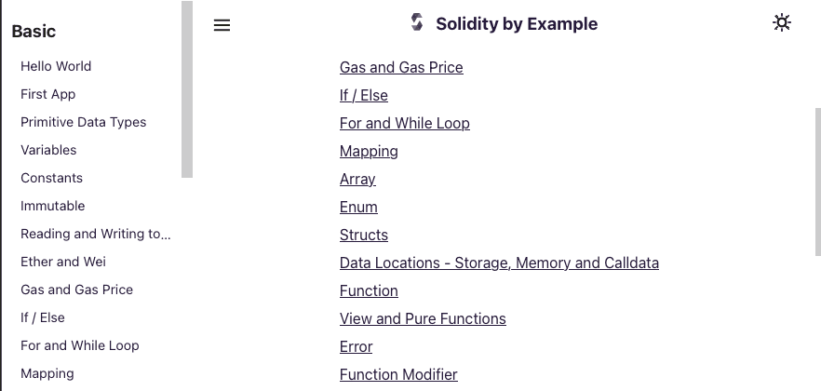Open the Structs link

[363, 235]
